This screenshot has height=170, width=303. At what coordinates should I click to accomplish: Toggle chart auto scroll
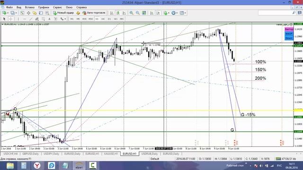point(151,13)
